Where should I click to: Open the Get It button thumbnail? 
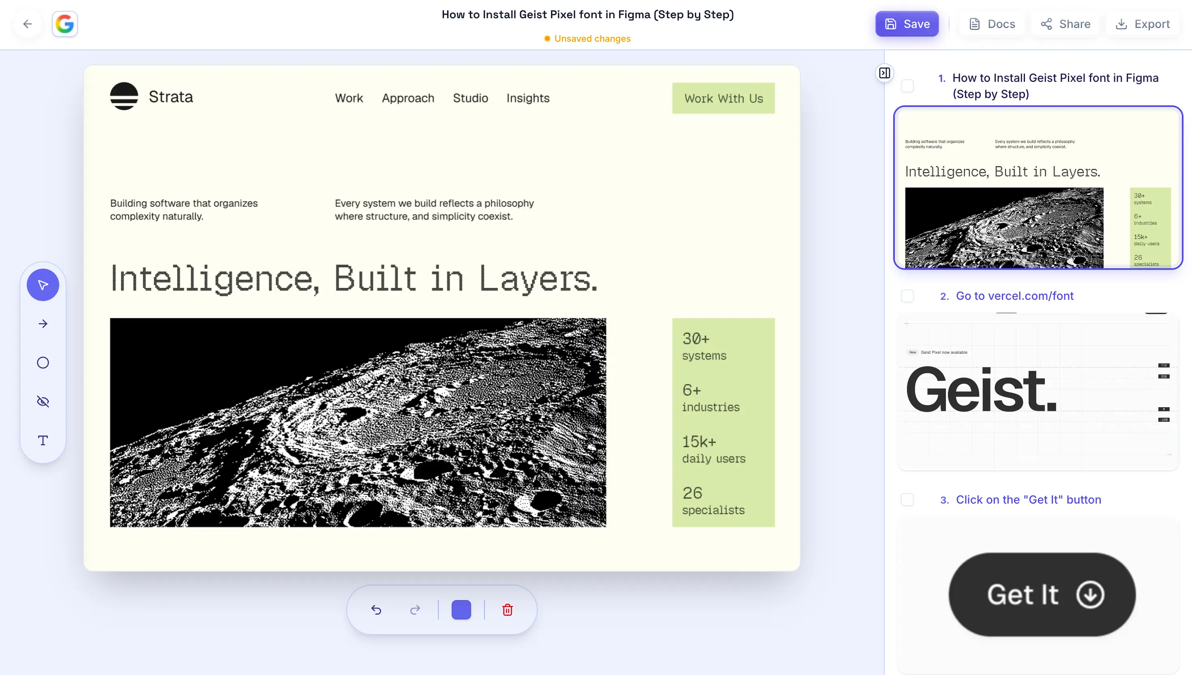point(1038,596)
